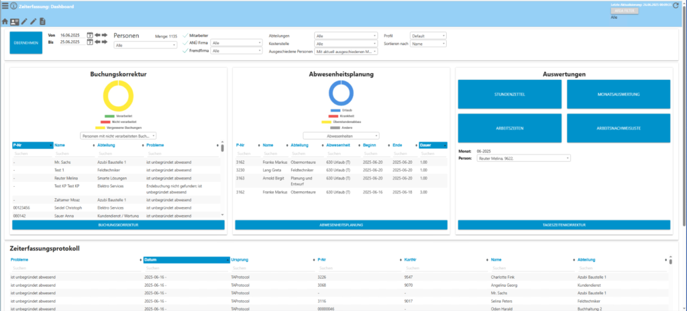Expand the Sortieren nach dropdown

click(428, 44)
